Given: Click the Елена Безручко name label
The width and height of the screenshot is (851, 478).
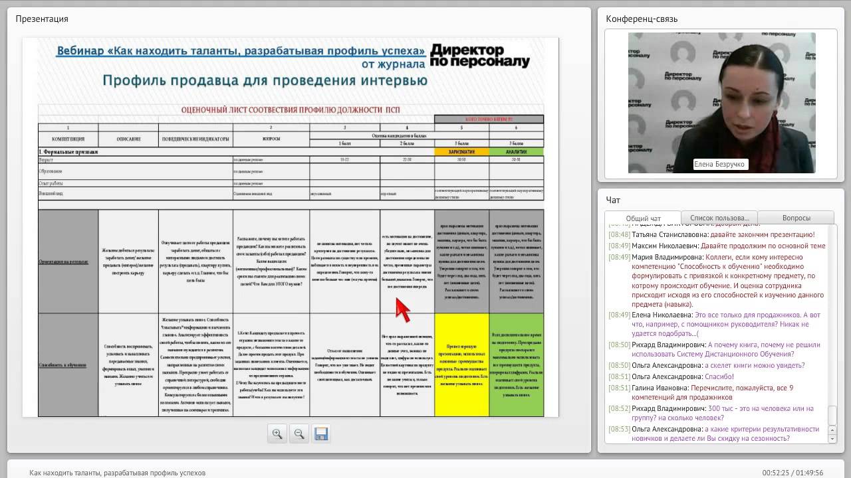Looking at the screenshot, I should (720, 164).
